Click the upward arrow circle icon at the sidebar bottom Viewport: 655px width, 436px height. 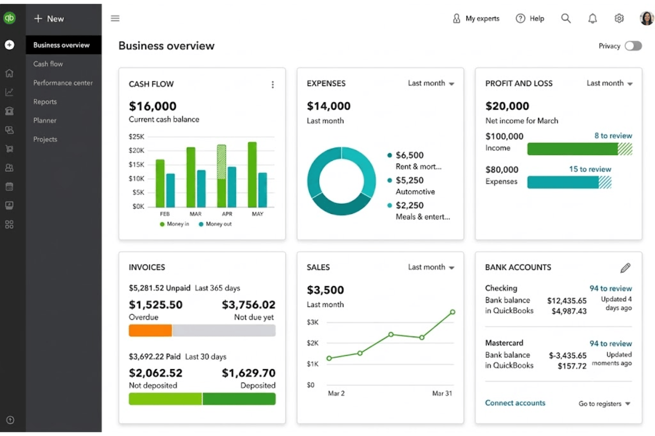click(x=10, y=420)
